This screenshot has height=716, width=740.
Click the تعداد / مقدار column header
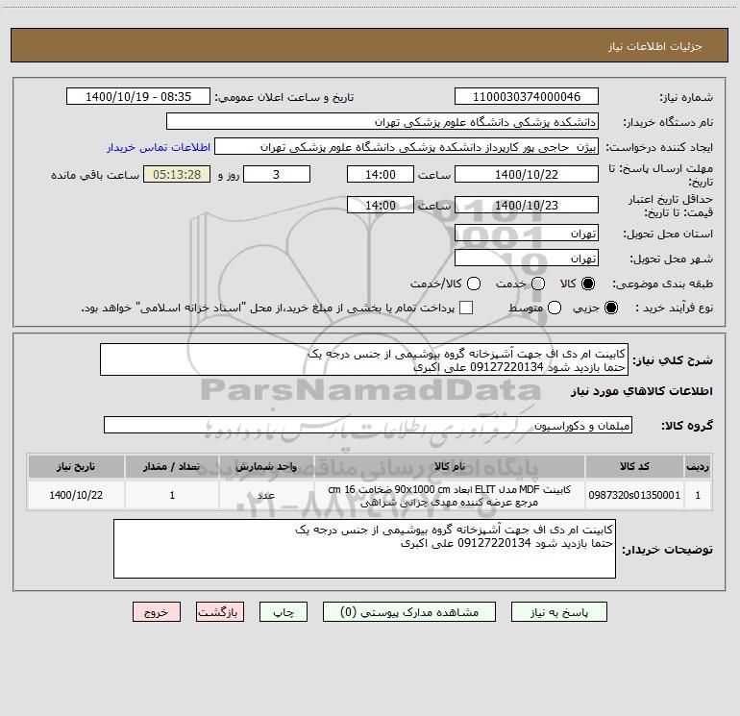(x=172, y=467)
